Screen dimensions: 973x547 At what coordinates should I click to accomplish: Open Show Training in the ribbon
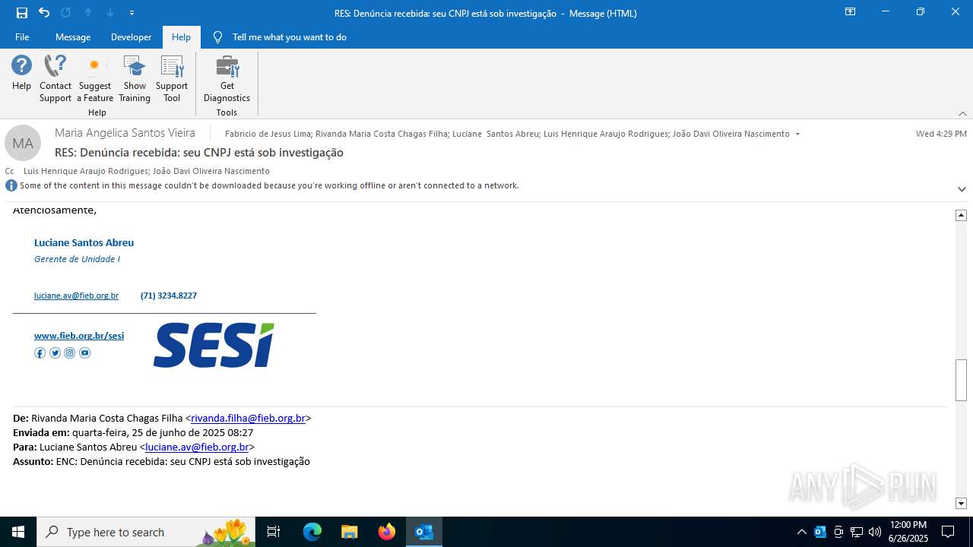tap(135, 78)
